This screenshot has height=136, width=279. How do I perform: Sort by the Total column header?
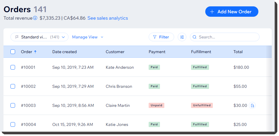(x=238, y=52)
